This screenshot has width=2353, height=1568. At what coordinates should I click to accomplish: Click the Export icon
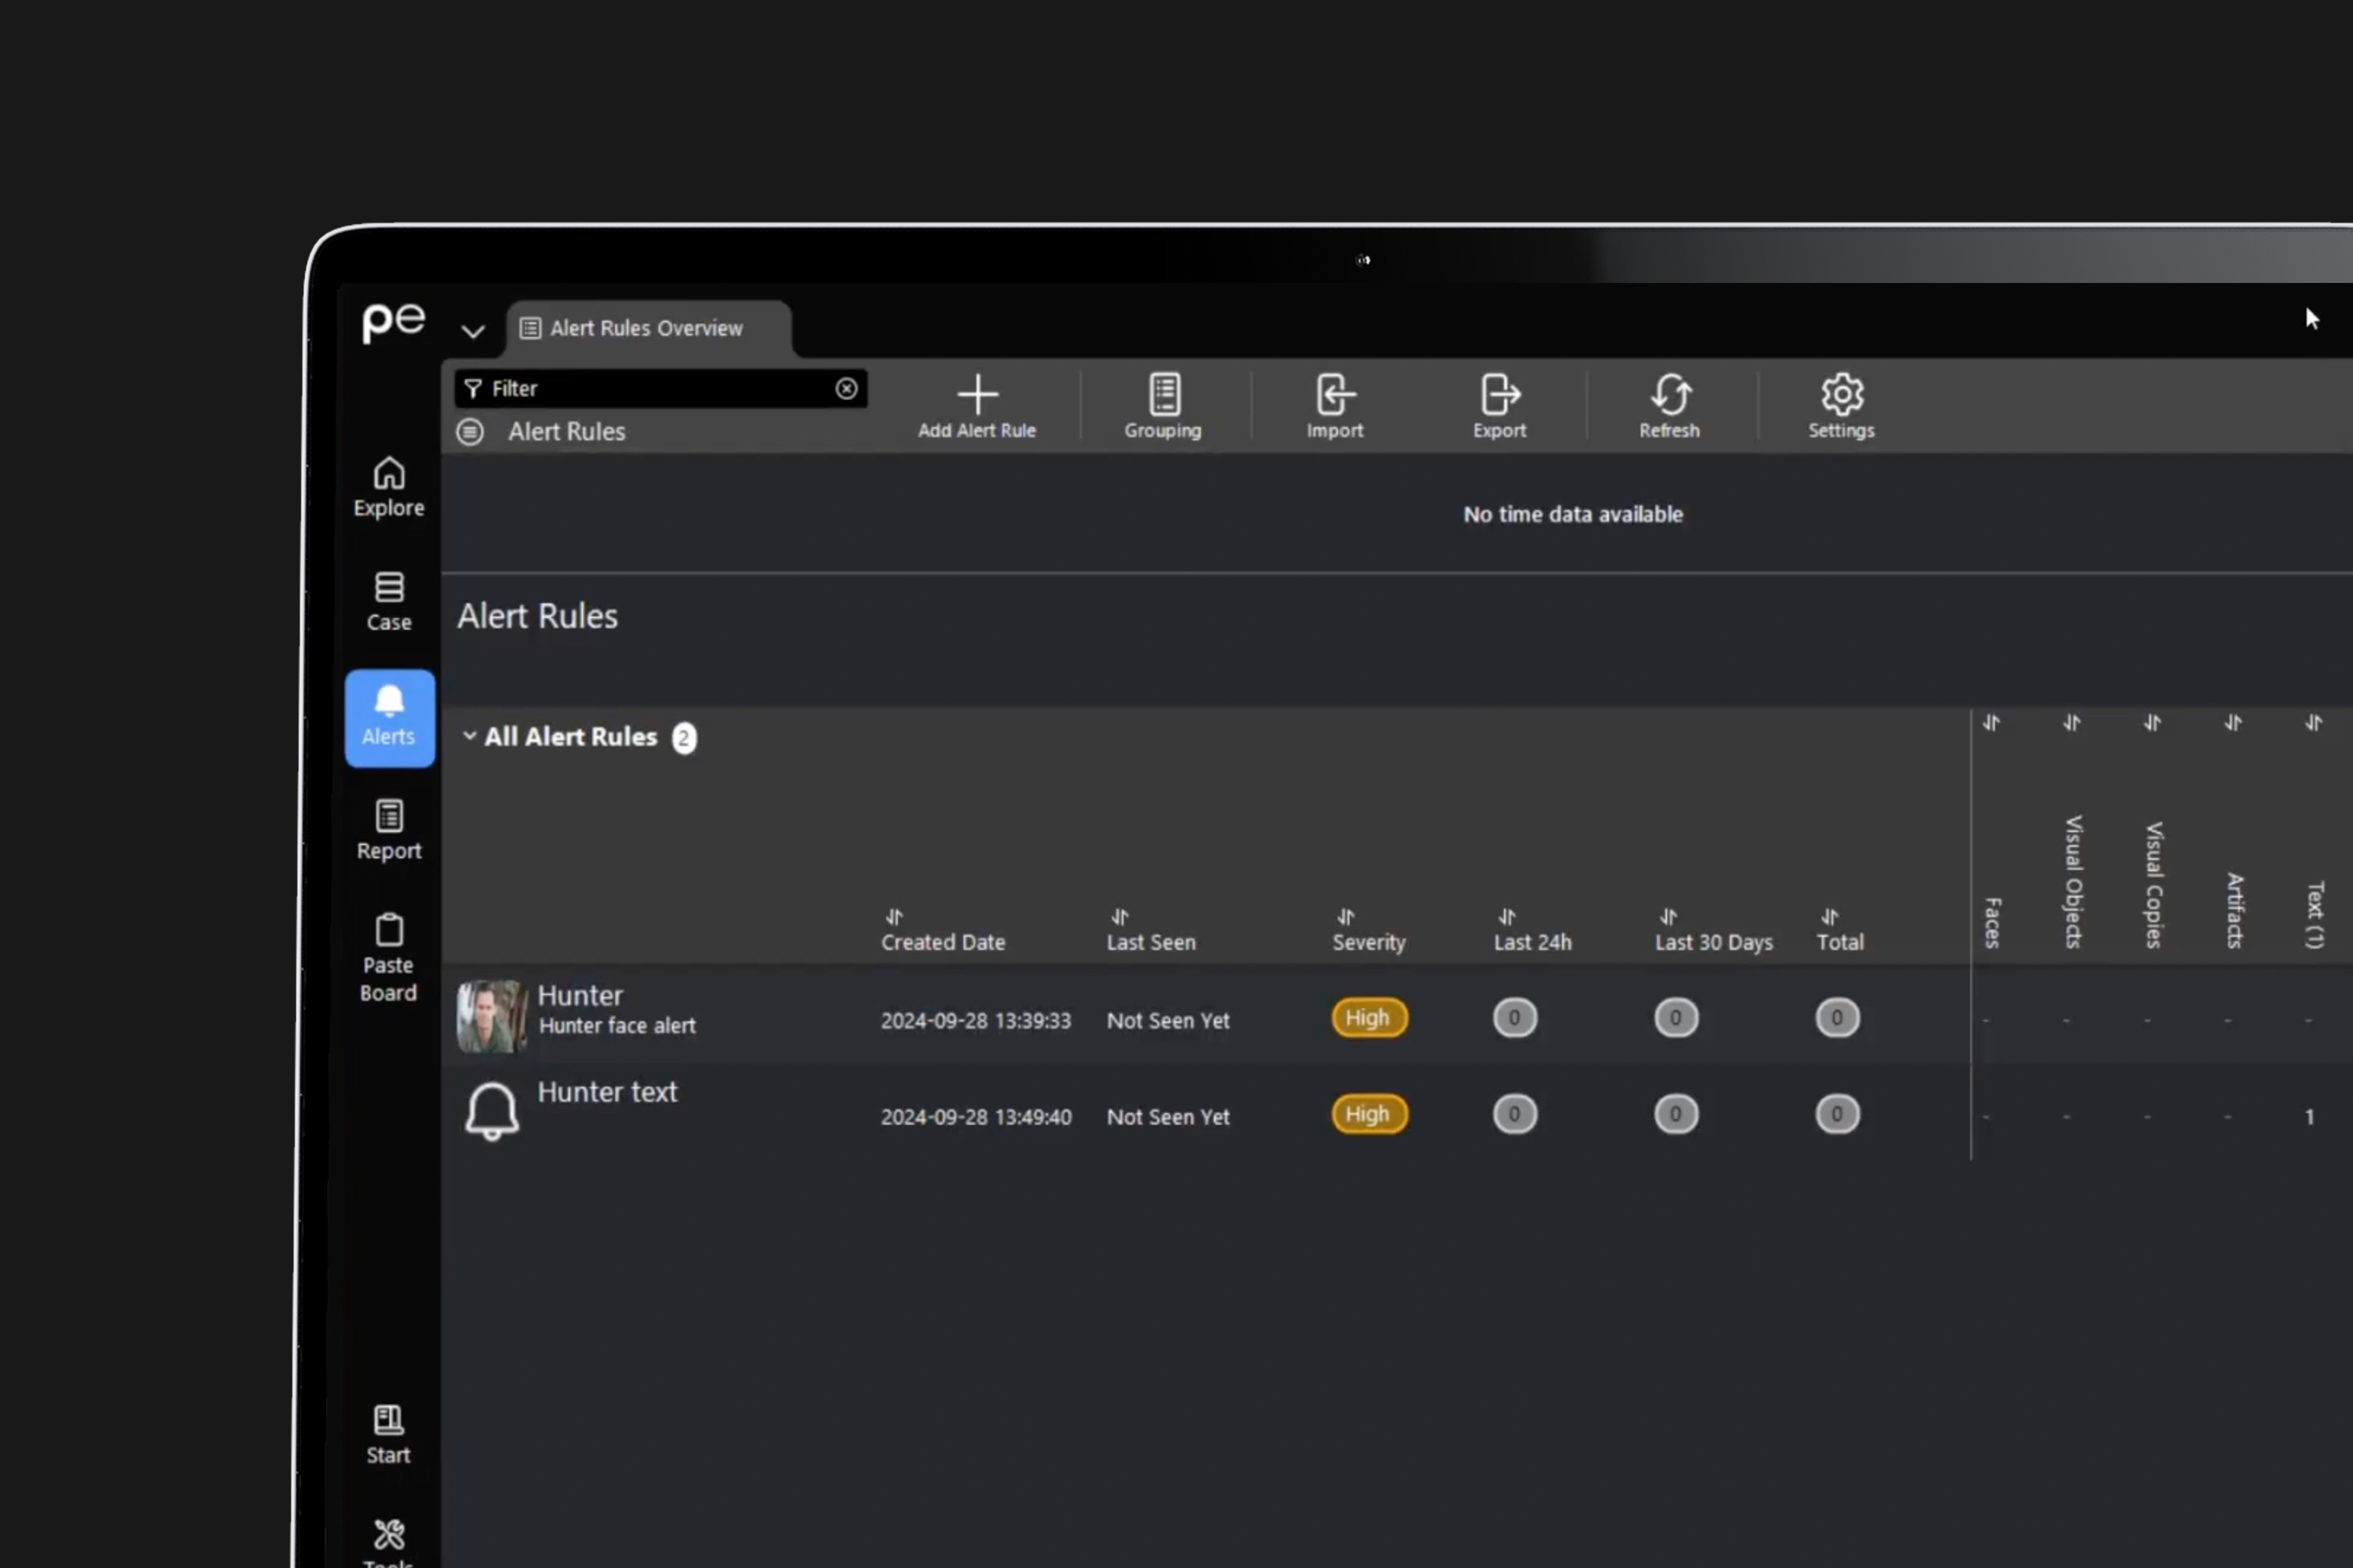click(x=1499, y=395)
